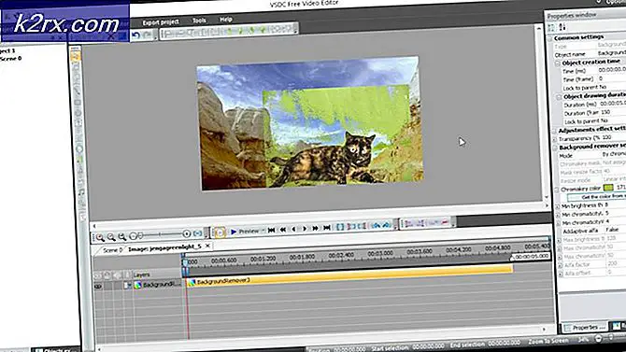Screen dimensions: 626x352
Task: Click the timeline zoom out magnifier
Action: tap(111, 237)
